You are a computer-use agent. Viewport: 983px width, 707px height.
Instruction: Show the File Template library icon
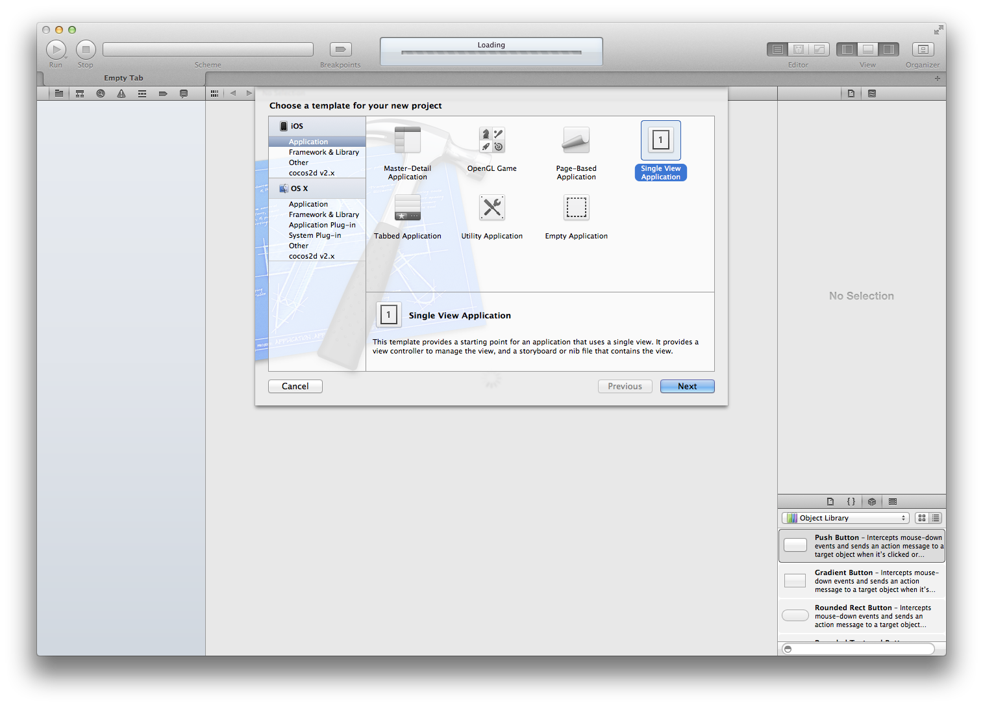830,502
